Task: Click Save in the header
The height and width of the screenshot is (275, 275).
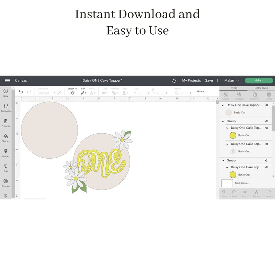Action: (209, 80)
